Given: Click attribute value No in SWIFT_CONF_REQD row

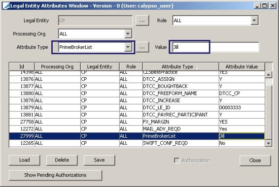Looking at the screenshot, I should coord(242,143).
